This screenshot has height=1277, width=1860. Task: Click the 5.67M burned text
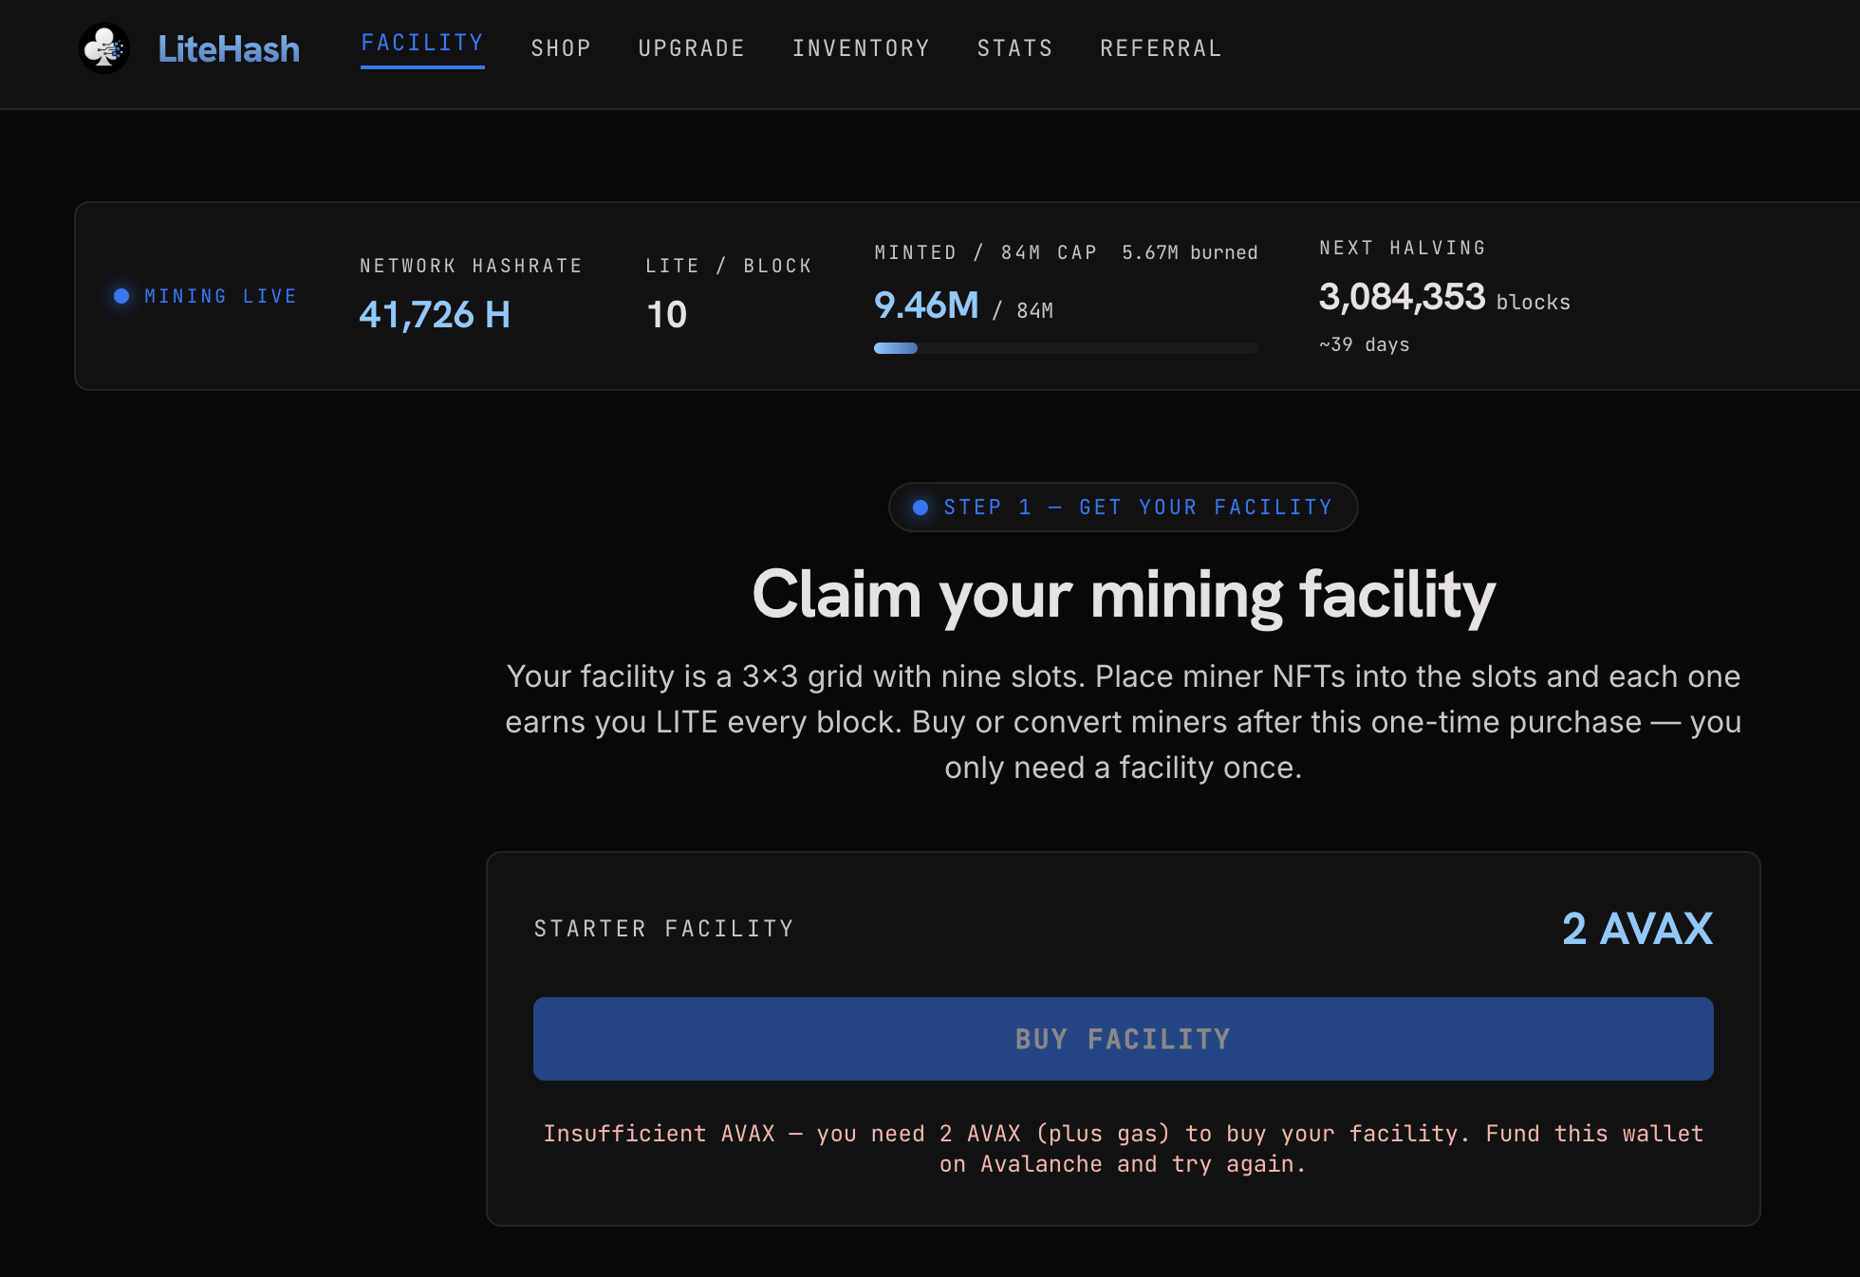click(1190, 252)
